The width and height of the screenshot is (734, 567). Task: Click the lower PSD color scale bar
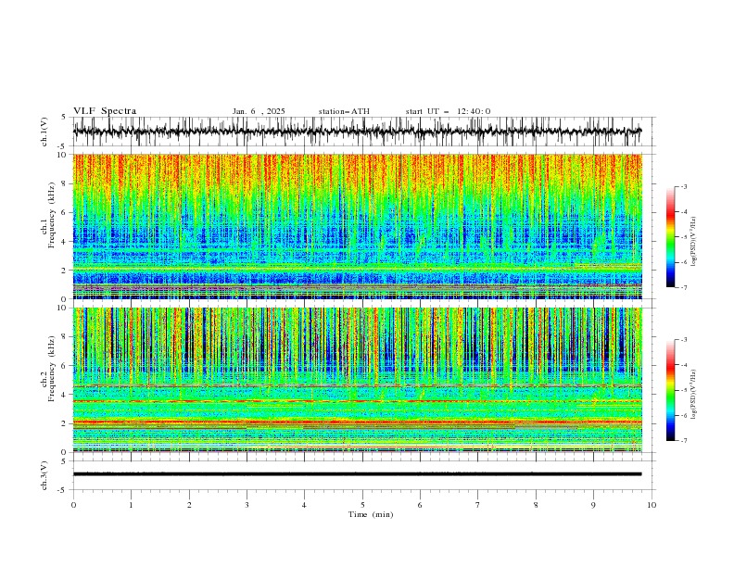(670, 390)
